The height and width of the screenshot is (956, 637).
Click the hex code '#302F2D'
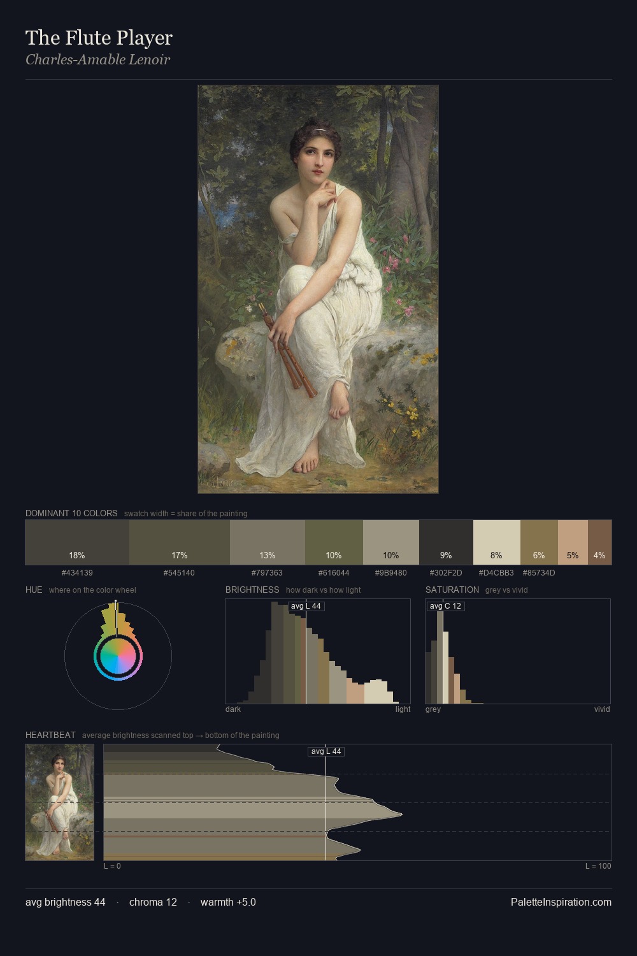(446, 573)
